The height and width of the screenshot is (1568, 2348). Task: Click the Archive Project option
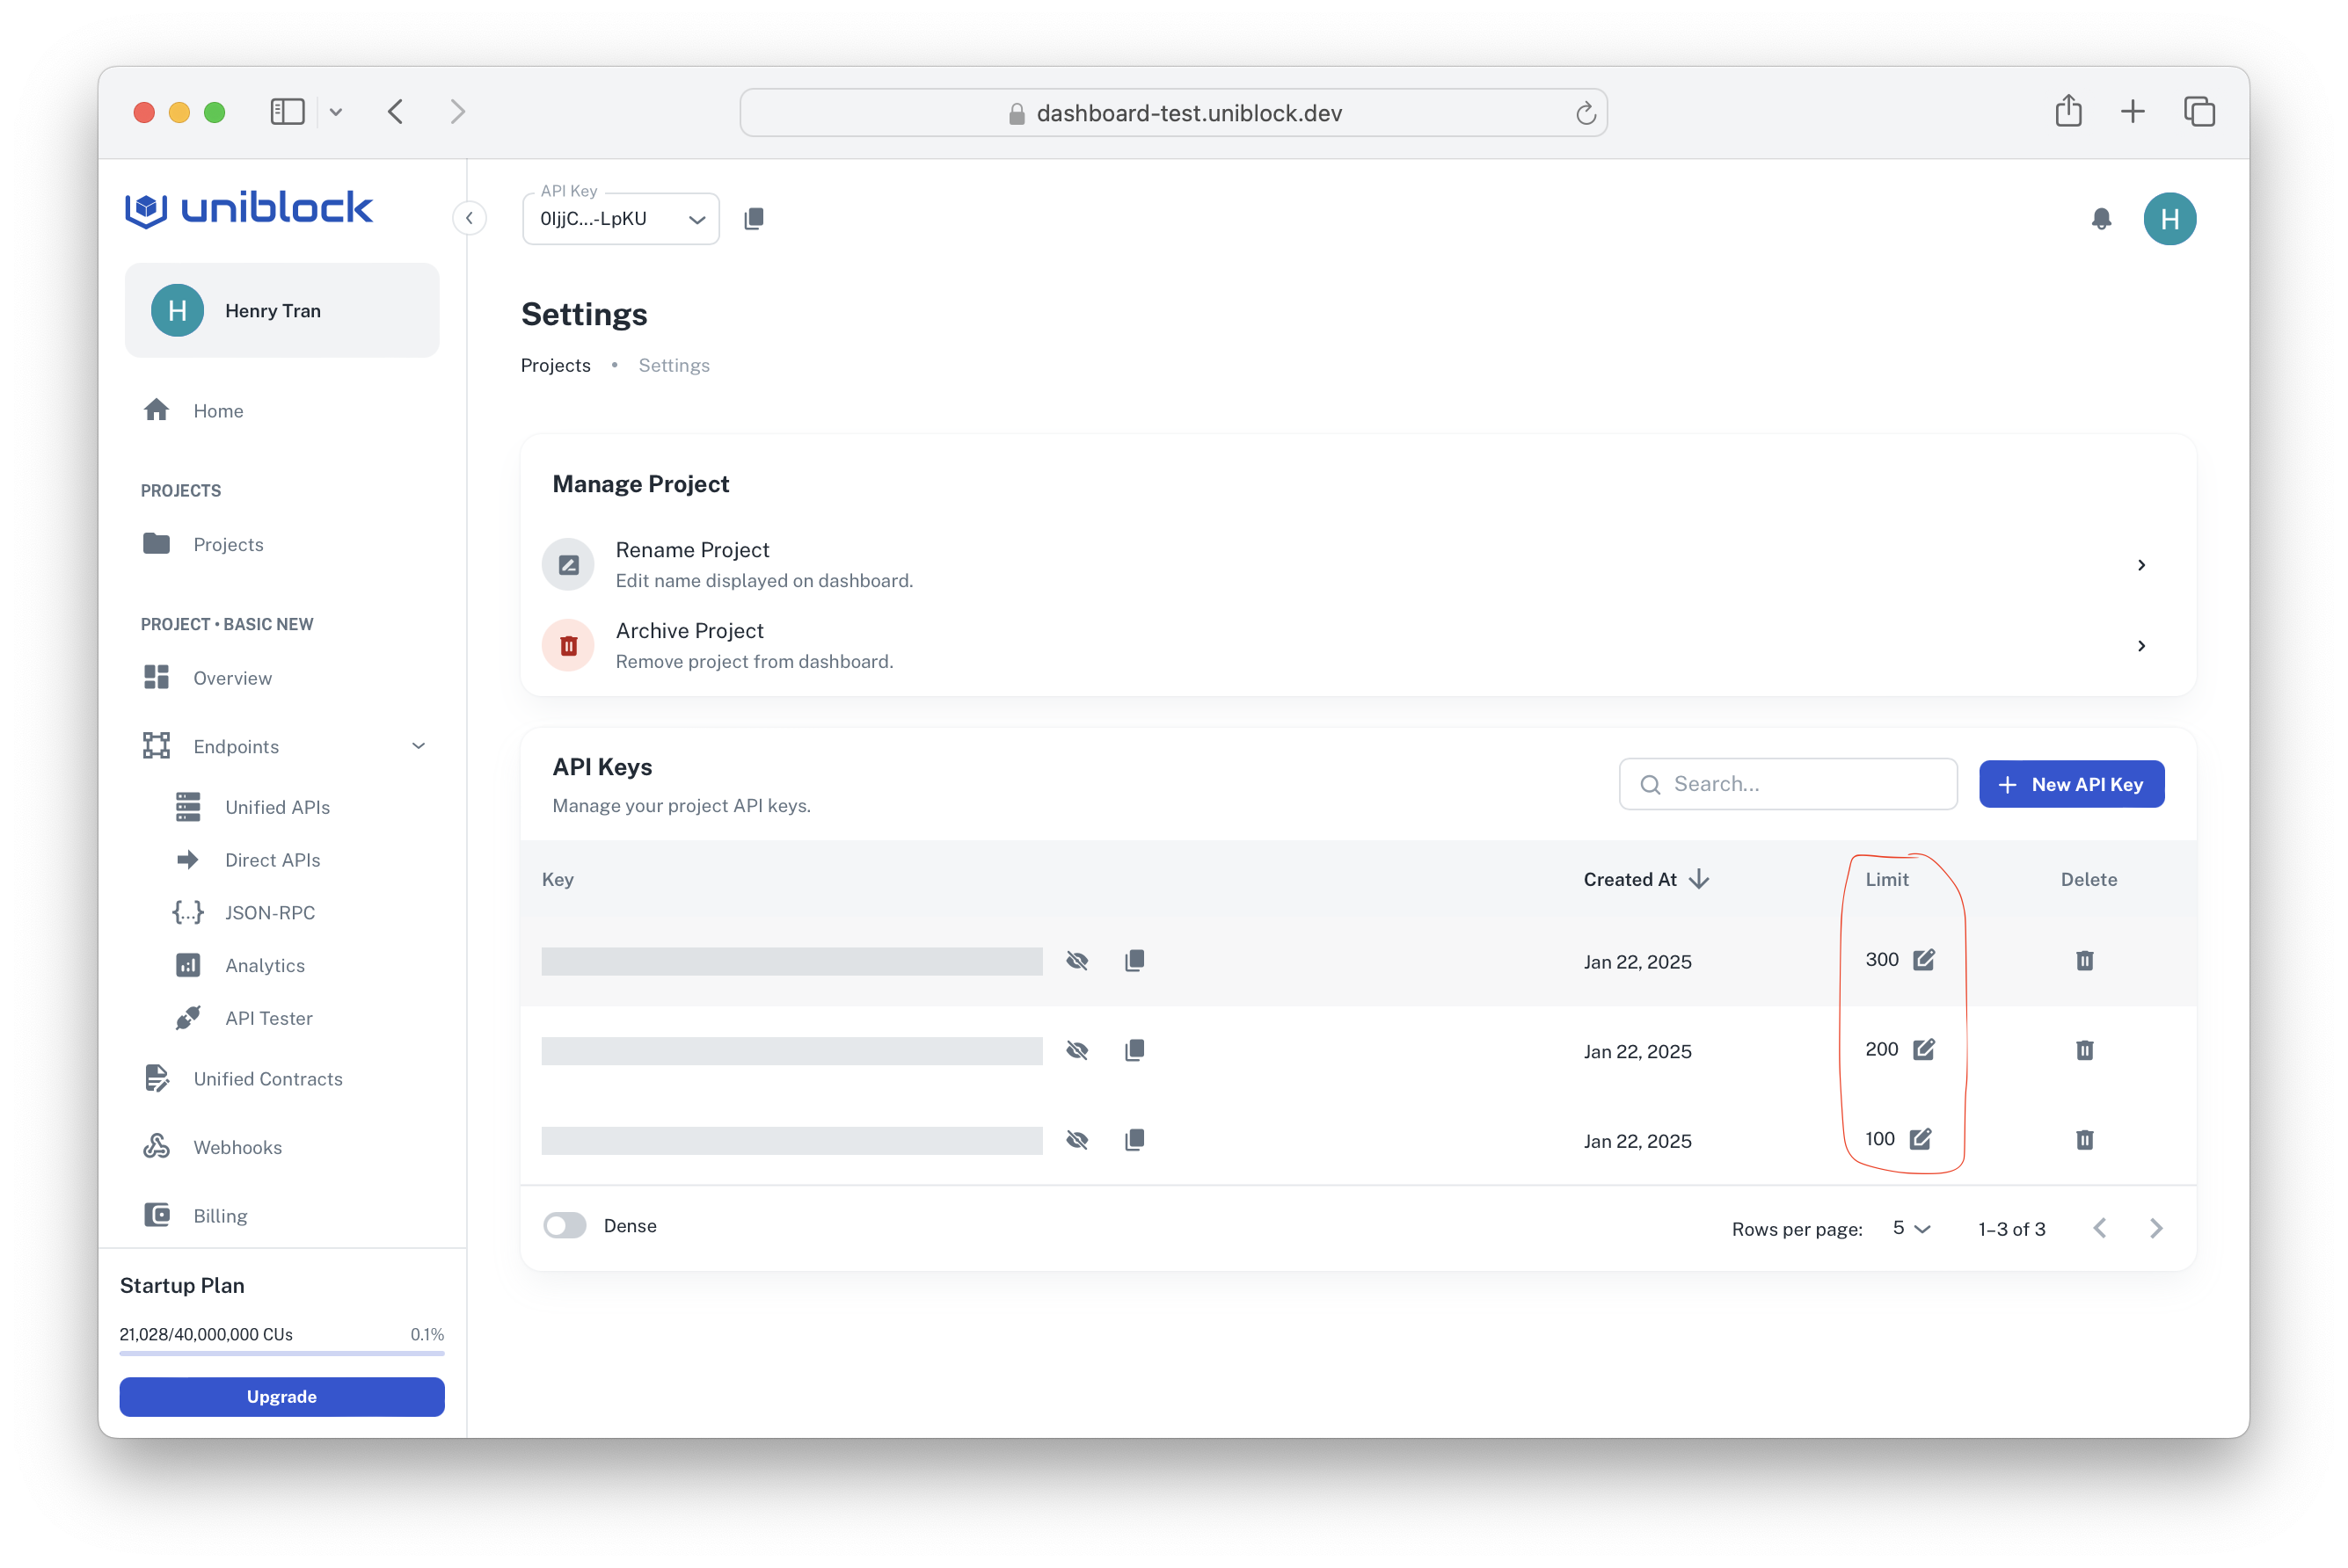pos(1358,645)
